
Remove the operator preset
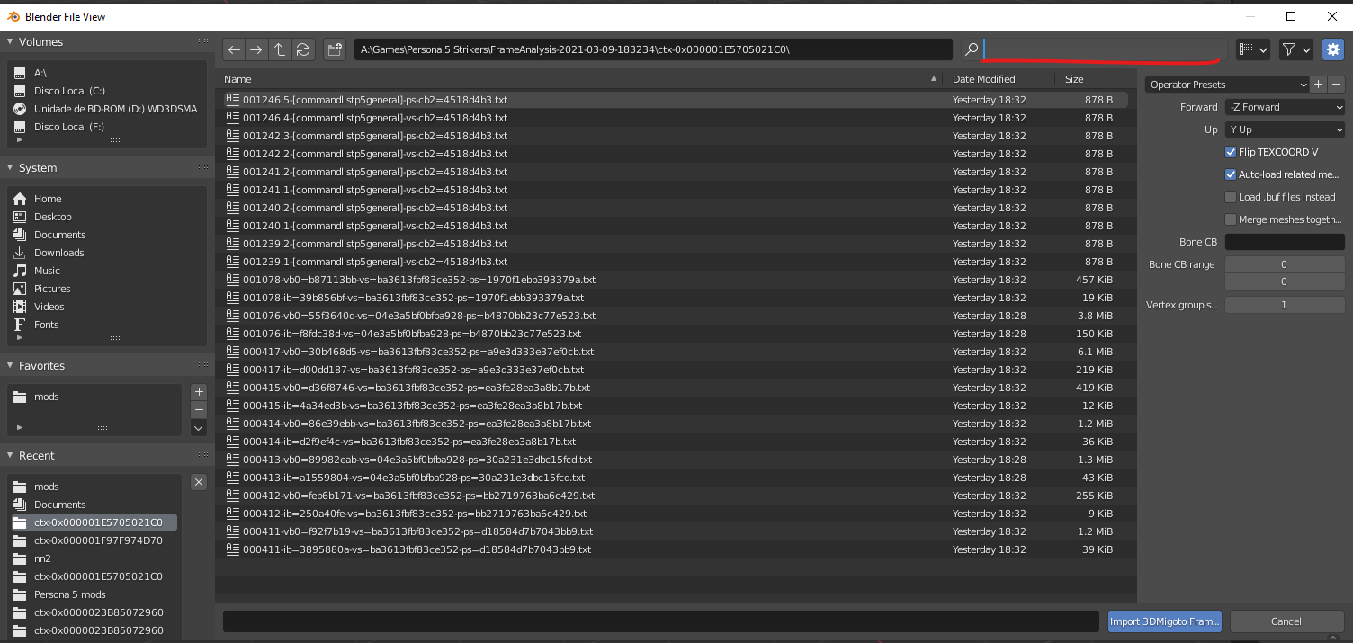pos(1336,85)
